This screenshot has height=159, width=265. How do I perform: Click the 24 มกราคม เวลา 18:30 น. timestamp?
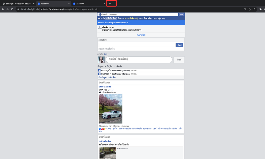click(x=109, y=126)
